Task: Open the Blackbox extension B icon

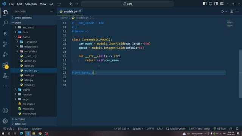Action: click(x=5, y=34)
